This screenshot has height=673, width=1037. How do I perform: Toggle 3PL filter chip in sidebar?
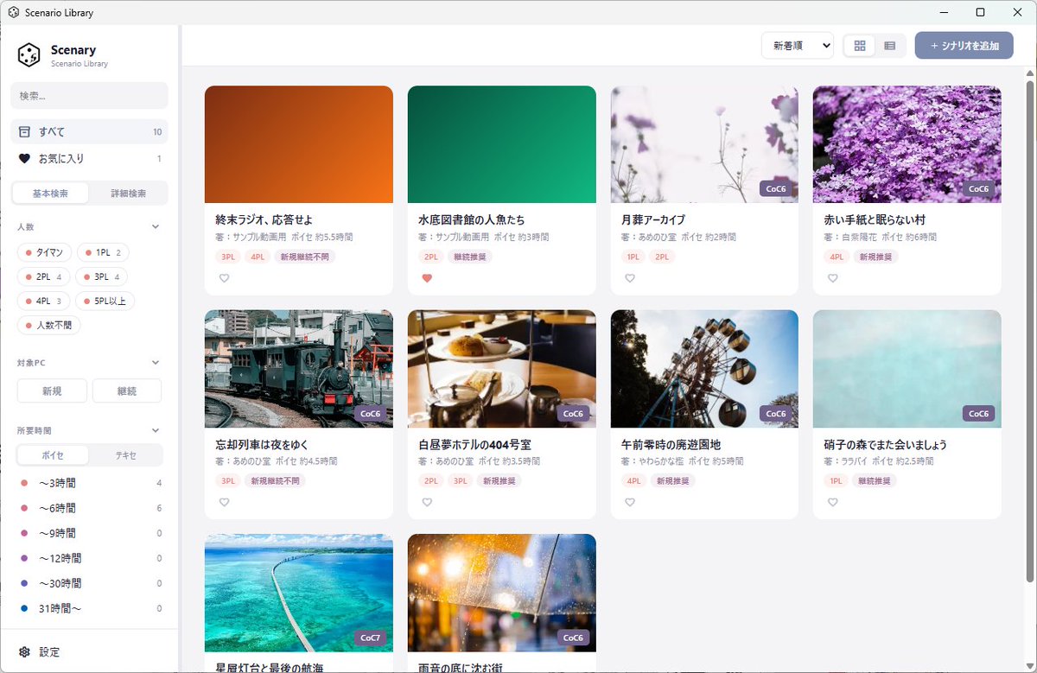[102, 276]
